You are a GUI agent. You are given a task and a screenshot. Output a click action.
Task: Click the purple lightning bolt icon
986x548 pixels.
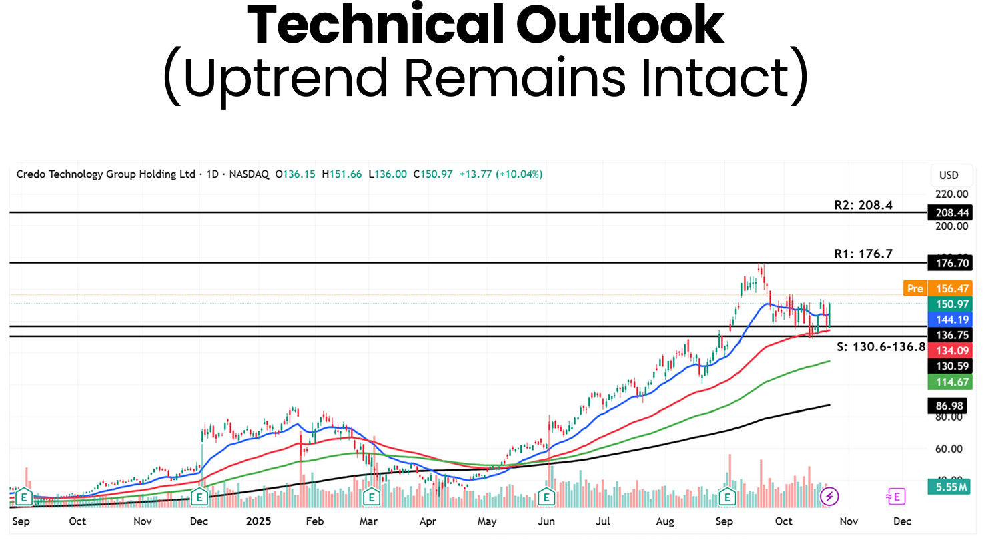tap(829, 496)
